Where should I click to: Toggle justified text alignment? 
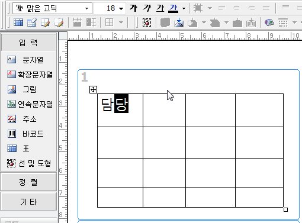coord(266,8)
